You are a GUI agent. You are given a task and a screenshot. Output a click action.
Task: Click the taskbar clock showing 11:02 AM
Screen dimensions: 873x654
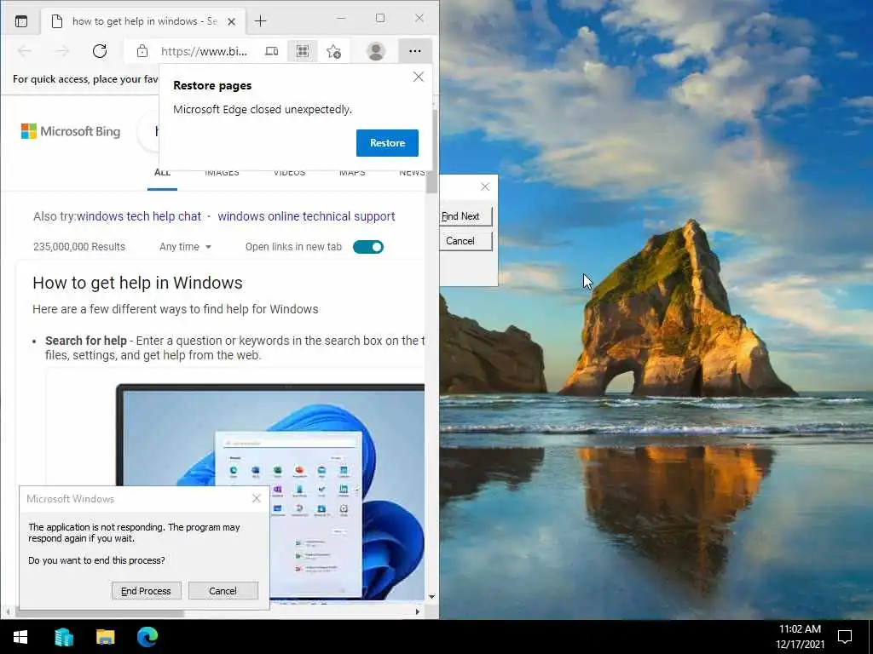click(x=800, y=637)
